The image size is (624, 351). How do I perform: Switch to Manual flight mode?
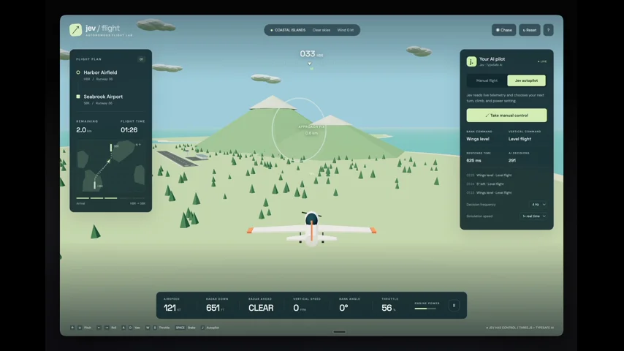click(487, 80)
